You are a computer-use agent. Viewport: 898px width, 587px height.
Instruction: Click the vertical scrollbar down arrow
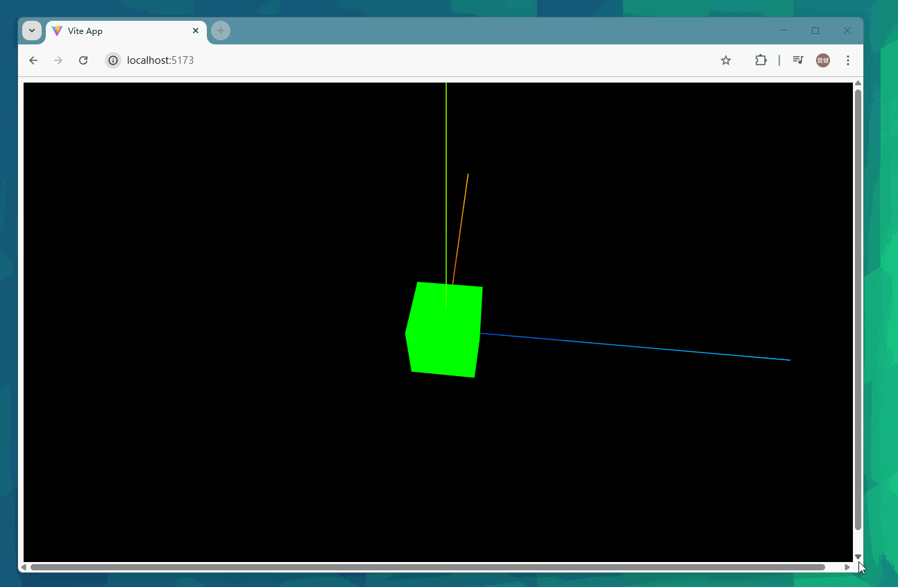click(x=858, y=556)
